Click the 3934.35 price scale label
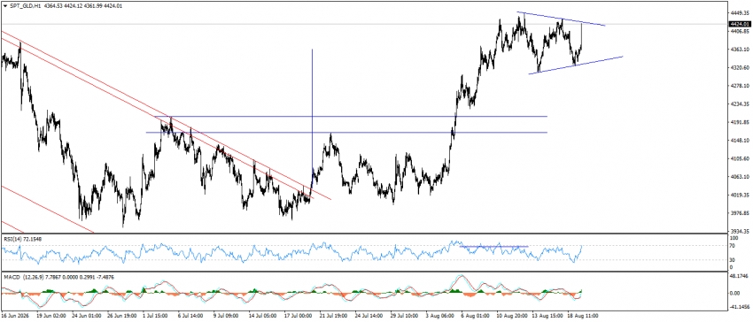This screenshot has height=322, width=753. [740, 230]
